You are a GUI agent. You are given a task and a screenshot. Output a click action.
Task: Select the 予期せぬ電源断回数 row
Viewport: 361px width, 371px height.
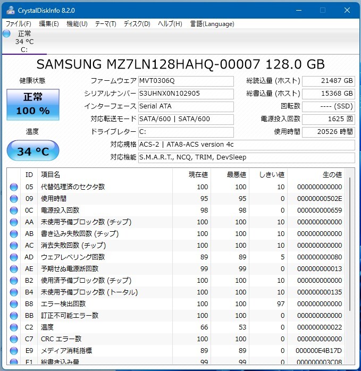coord(176,269)
